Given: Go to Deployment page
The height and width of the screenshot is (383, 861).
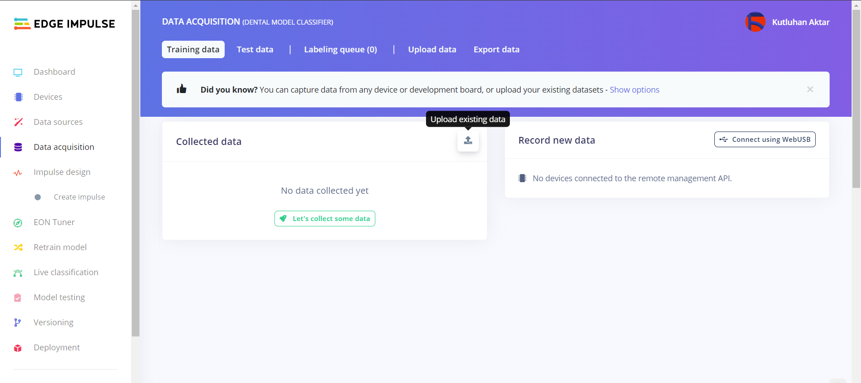Looking at the screenshot, I should [x=57, y=348].
